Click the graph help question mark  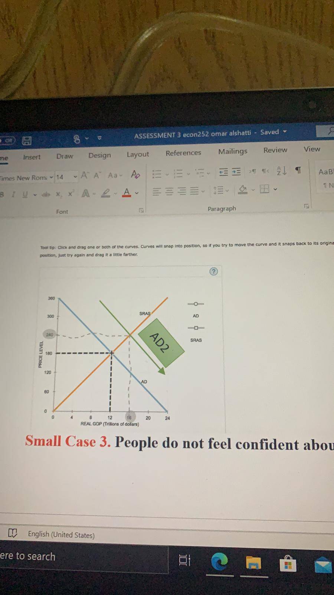click(213, 271)
